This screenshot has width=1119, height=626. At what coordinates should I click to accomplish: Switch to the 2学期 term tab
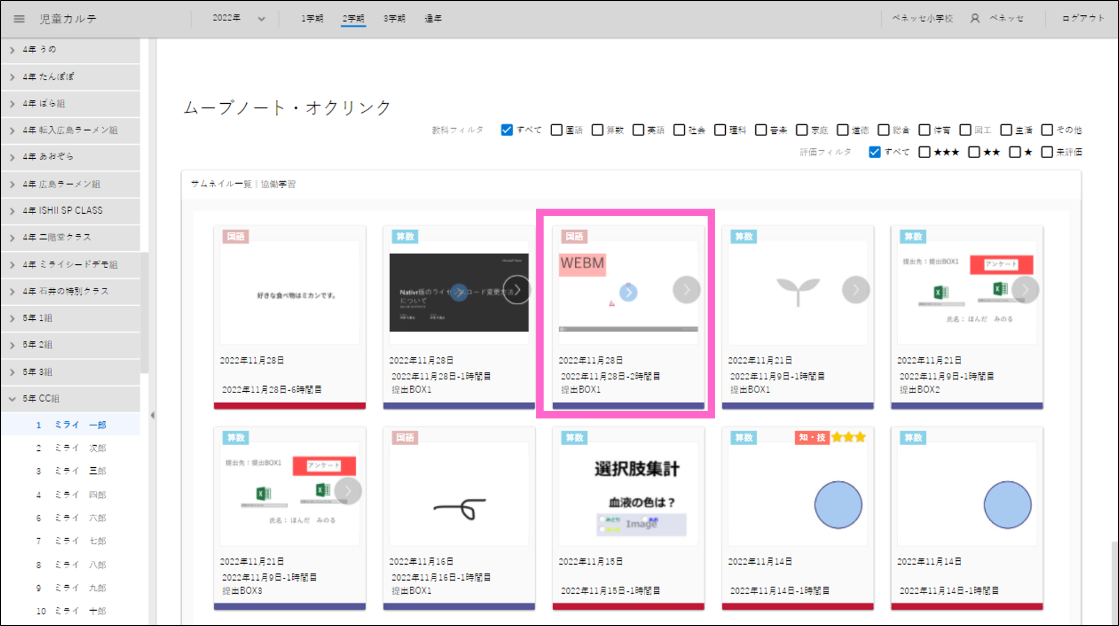coord(353,19)
